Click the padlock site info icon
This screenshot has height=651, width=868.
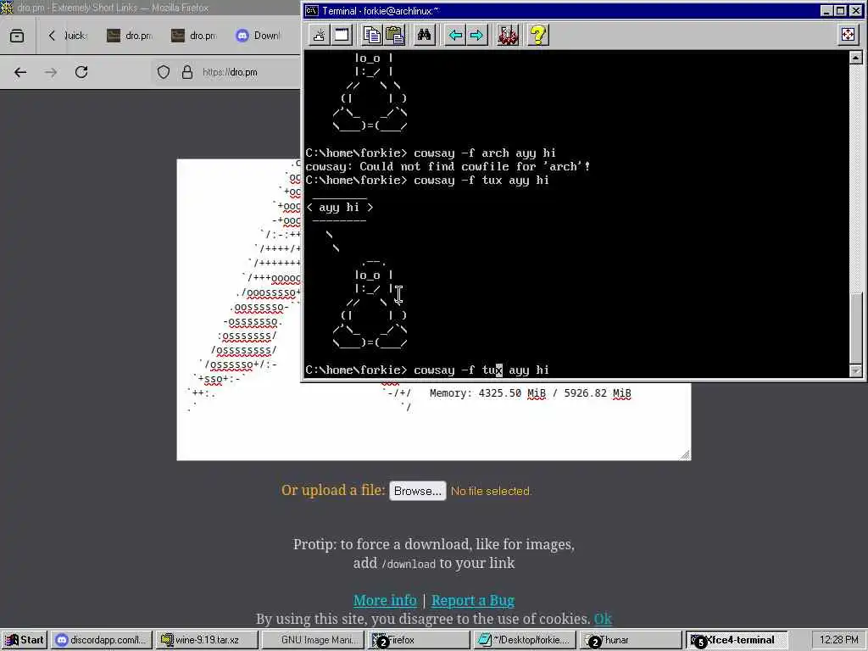187,72
